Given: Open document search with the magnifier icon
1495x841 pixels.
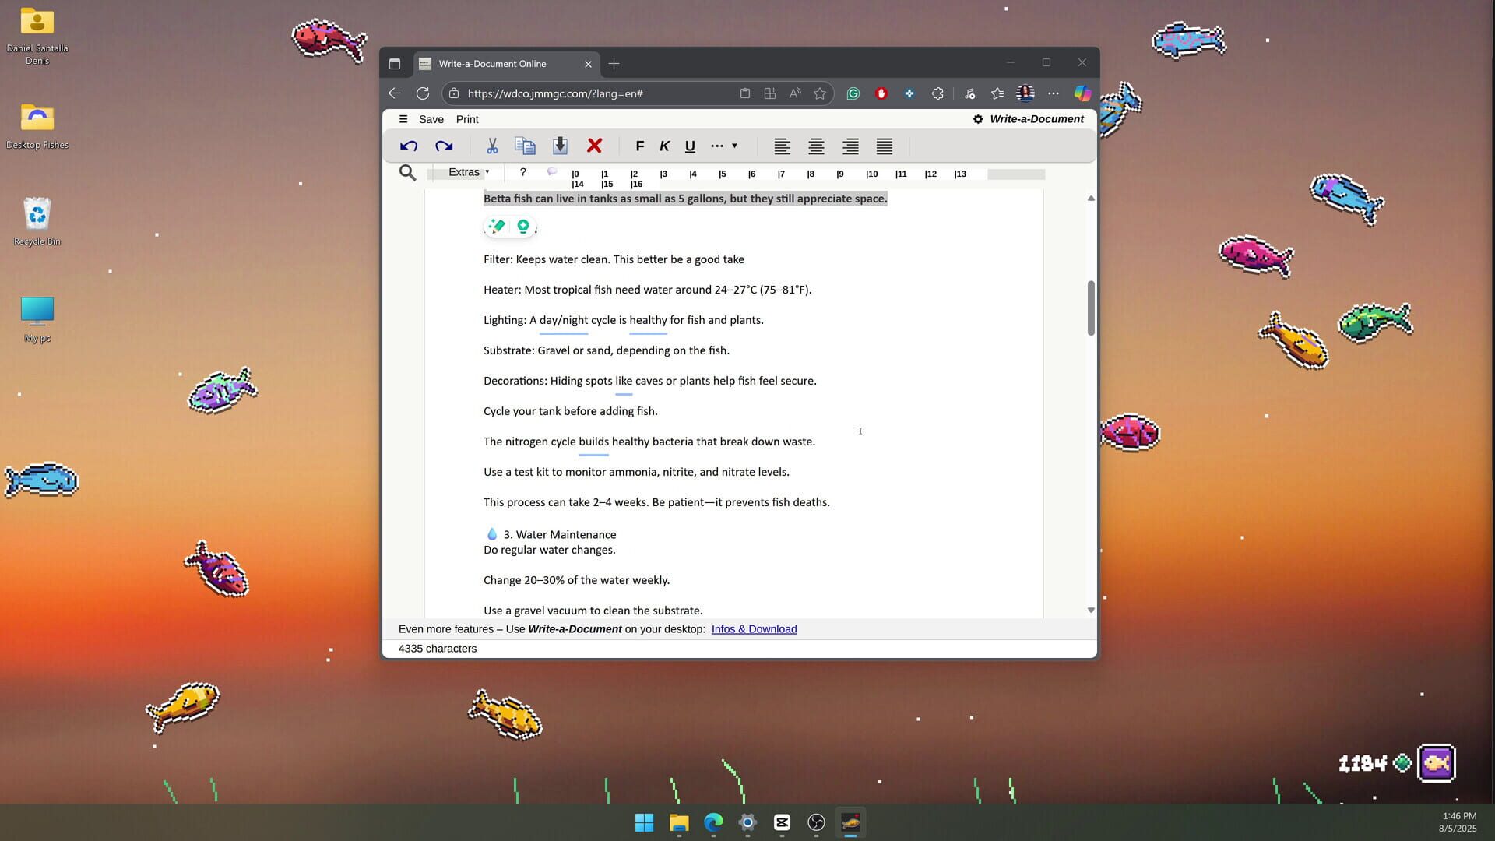Looking at the screenshot, I should coord(406,172).
